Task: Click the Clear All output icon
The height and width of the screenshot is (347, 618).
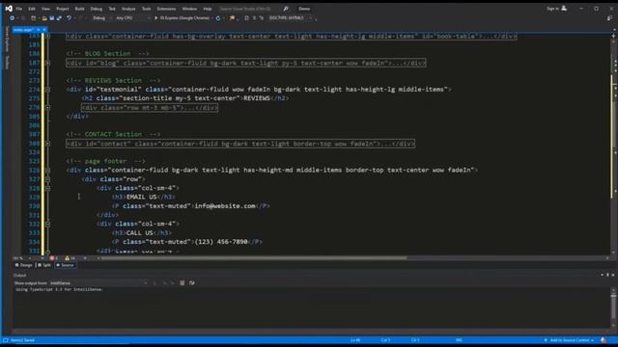Action: 183,282
